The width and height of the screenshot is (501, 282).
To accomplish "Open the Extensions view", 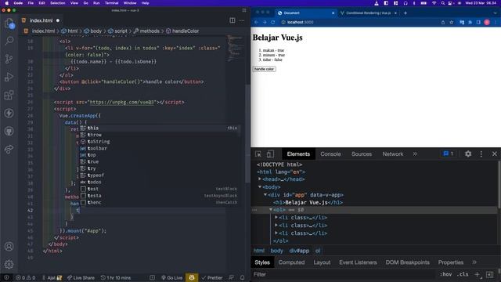I will pyautogui.click(x=9, y=95).
